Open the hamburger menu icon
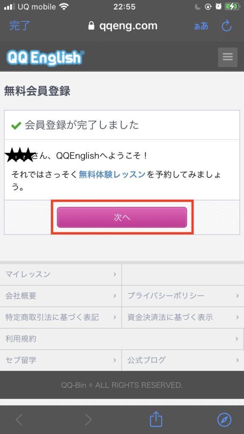Image resolution: width=244 pixels, height=434 pixels. (x=227, y=57)
